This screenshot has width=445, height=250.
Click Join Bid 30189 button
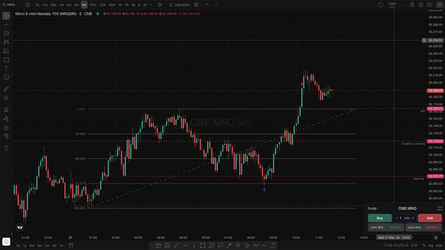click(386, 227)
